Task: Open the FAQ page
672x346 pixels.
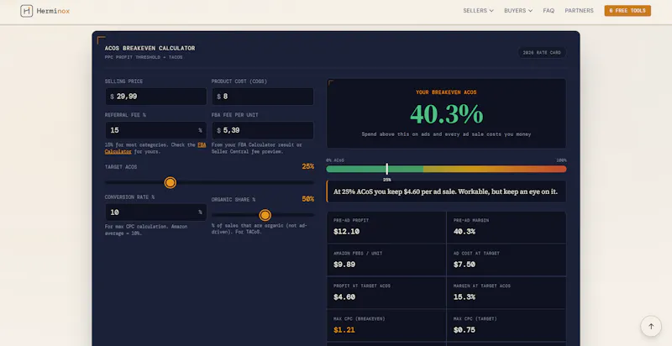Action: click(549, 11)
